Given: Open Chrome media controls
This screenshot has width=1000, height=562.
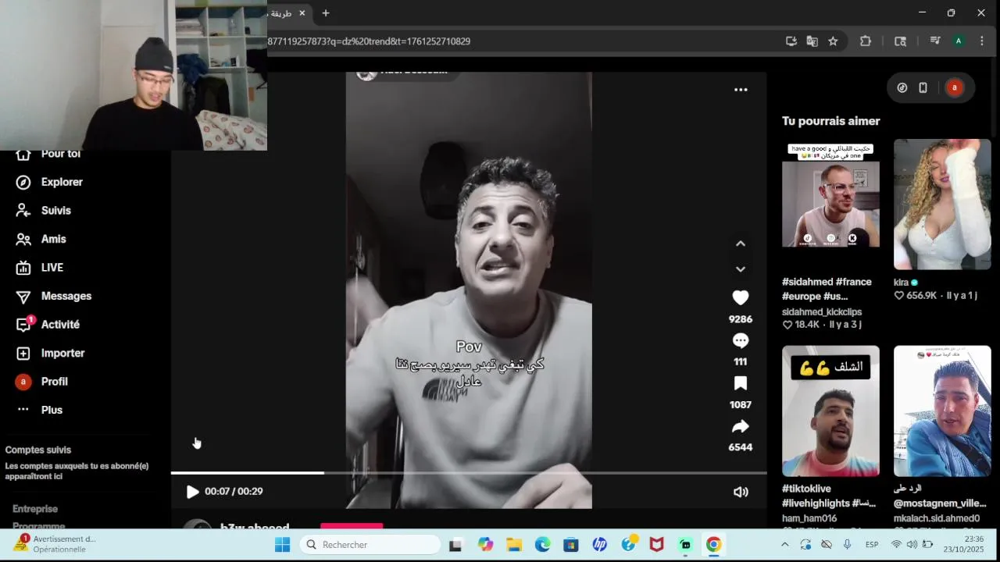Looking at the screenshot, I should coord(934,41).
